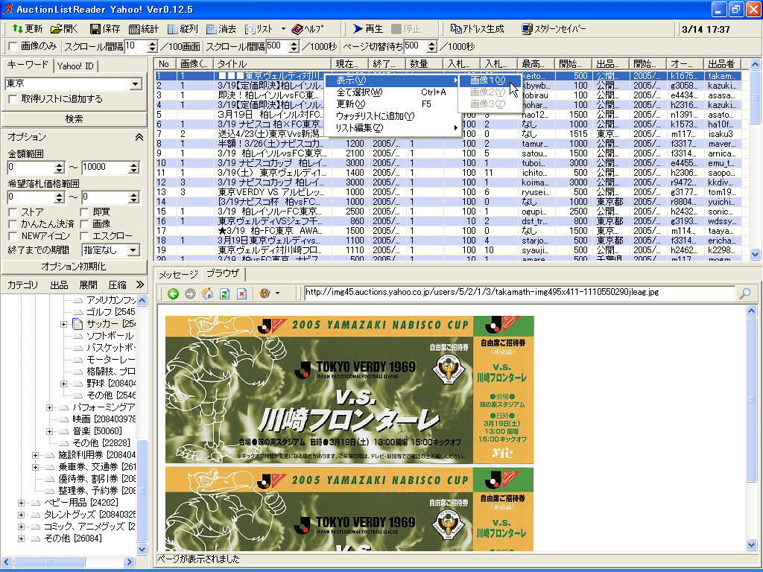Check the ストア option
Screen dimensions: 763x572
pyautogui.click(x=13, y=212)
